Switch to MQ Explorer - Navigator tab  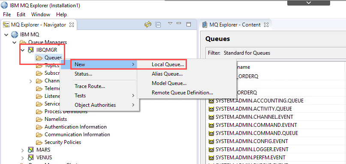click(x=39, y=25)
